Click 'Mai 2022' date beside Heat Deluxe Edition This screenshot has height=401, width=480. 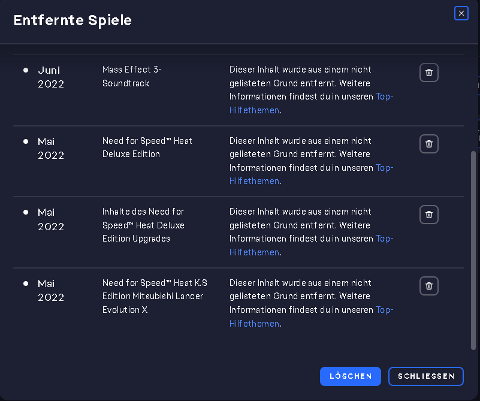click(51, 148)
